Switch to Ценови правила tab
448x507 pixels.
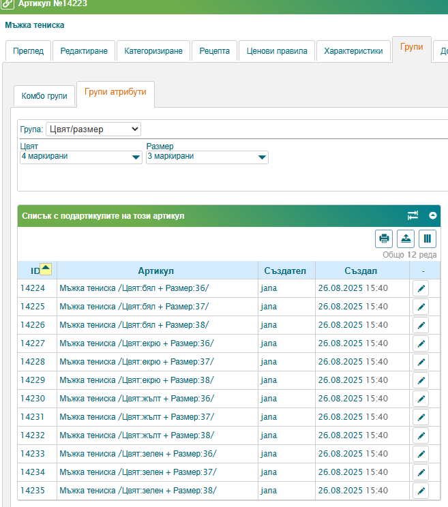coord(277,50)
